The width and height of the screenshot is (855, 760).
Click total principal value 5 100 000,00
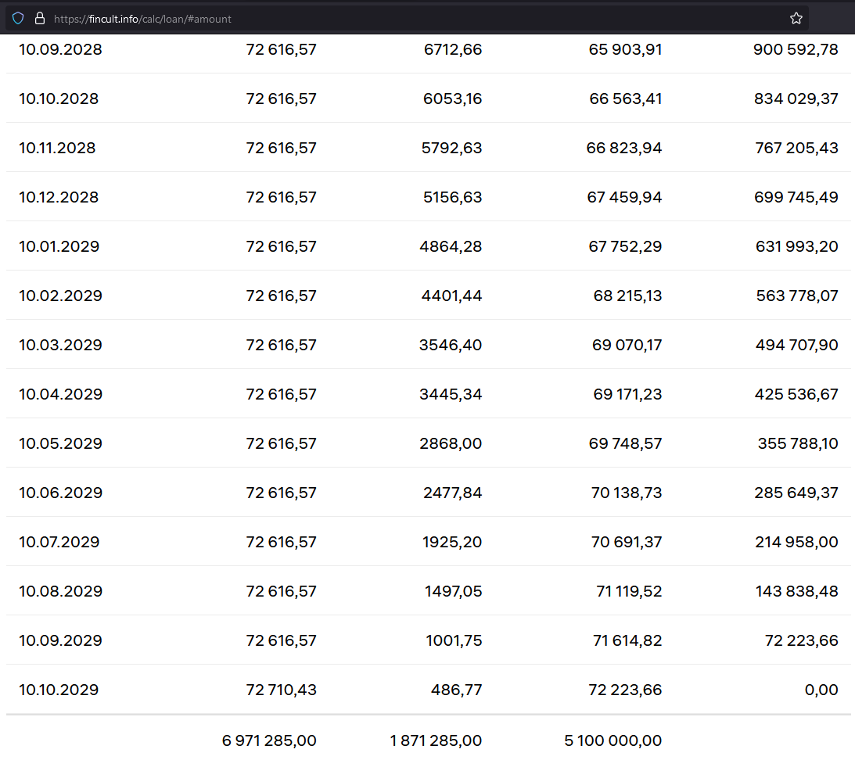pyautogui.click(x=613, y=740)
